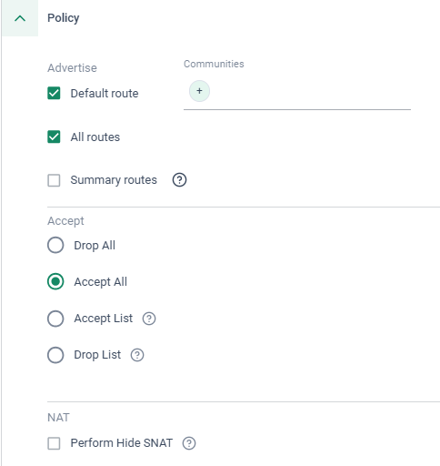Open help icon beside Drop List
The height and width of the screenshot is (466, 440).
(137, 355)
